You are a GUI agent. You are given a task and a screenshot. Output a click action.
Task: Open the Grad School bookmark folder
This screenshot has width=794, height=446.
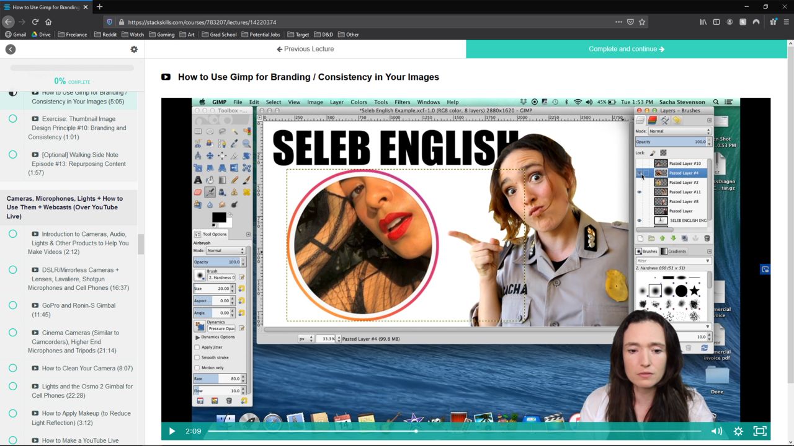coord(220,35)
